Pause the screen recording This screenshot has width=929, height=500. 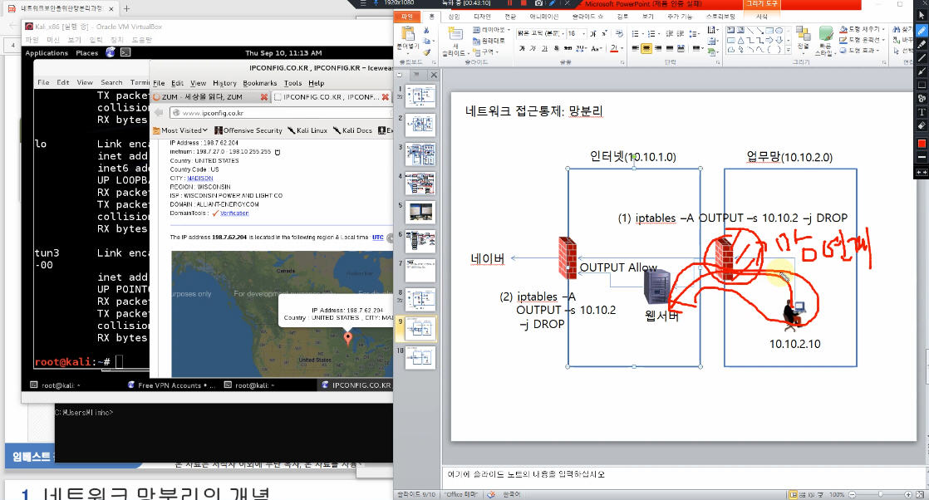coord(509,3)
